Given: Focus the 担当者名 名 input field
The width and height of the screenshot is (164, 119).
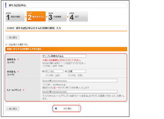Looking at the screenshot, I should pos(77,71).
